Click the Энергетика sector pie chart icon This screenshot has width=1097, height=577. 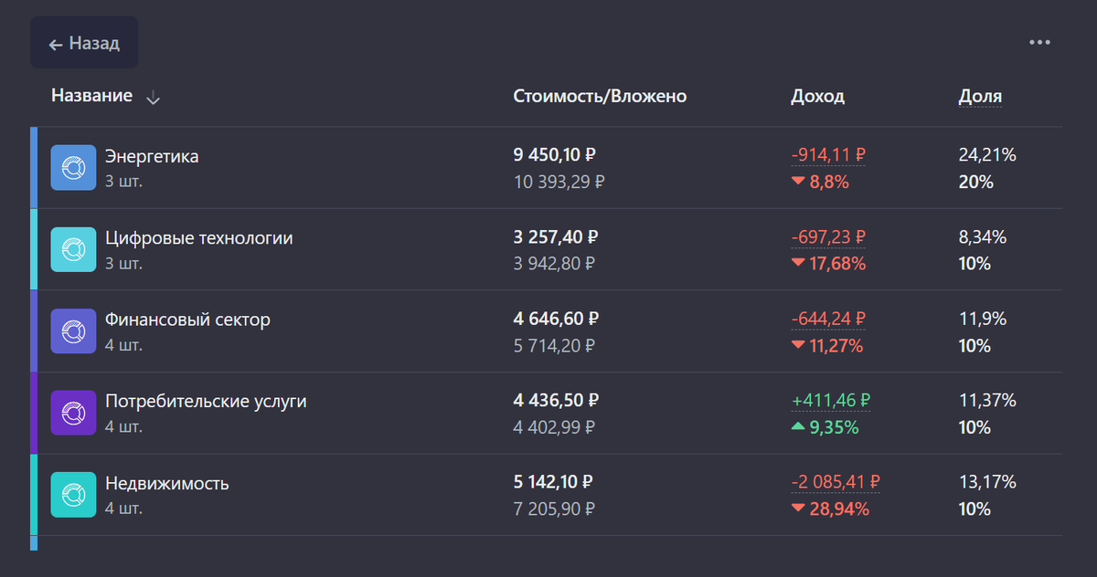pyautogui.click(x=73, y=167)
